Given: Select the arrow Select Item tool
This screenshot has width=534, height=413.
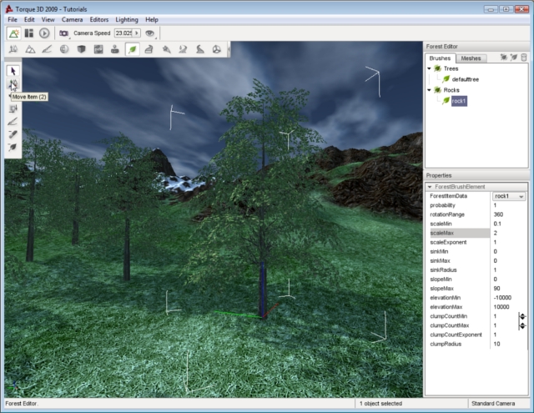Looking at the screenshot, I should click(13, 71).
